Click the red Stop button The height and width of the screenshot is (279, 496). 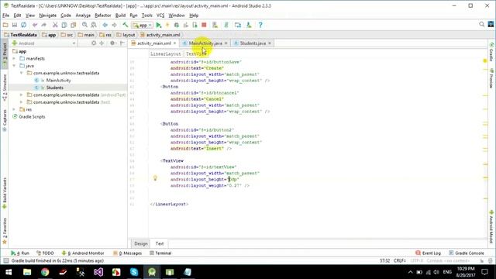pos(204,25)
